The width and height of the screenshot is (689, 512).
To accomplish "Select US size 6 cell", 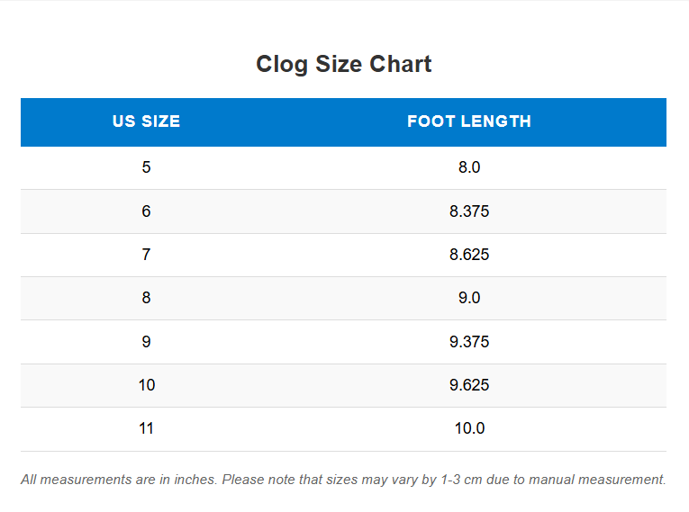I will [146, 211].
